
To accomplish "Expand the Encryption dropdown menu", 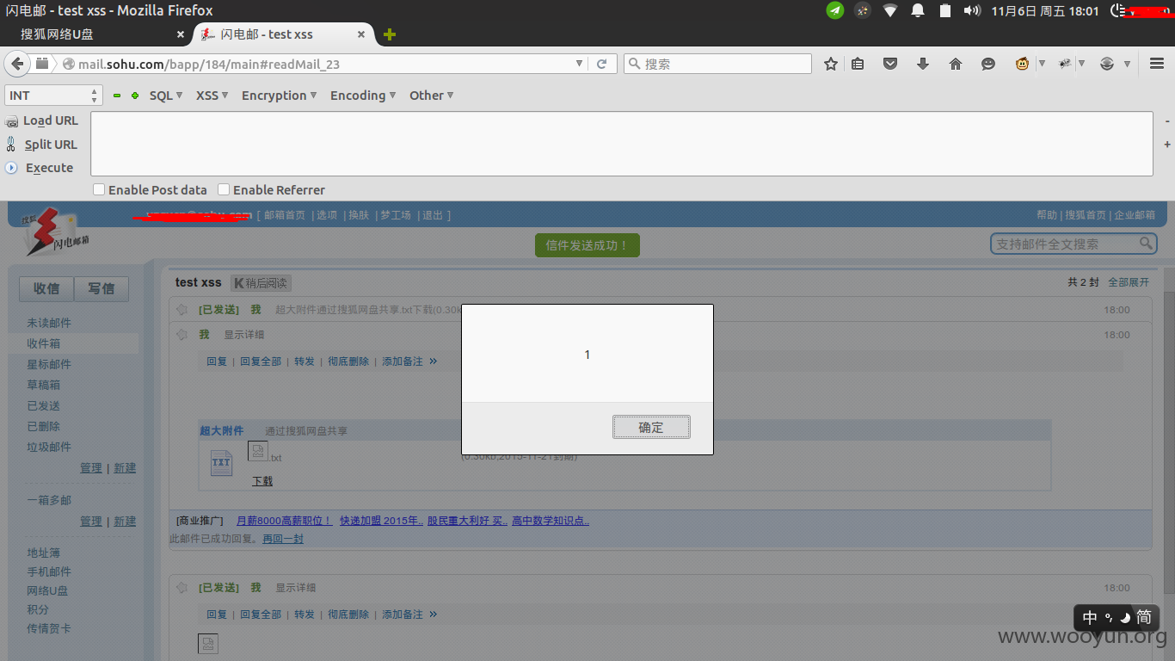I will [279, 96].
